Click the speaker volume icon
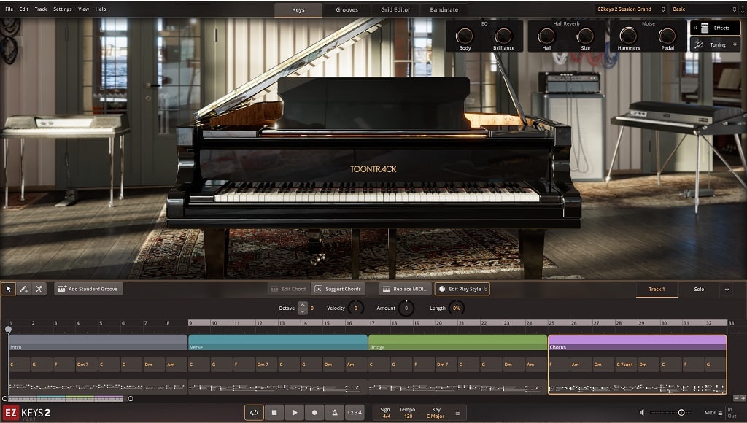 tap(642, 413)
